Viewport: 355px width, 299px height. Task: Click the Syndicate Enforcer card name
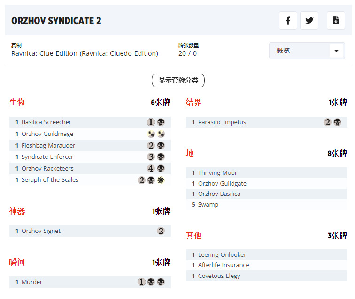[x=47, y=157]
